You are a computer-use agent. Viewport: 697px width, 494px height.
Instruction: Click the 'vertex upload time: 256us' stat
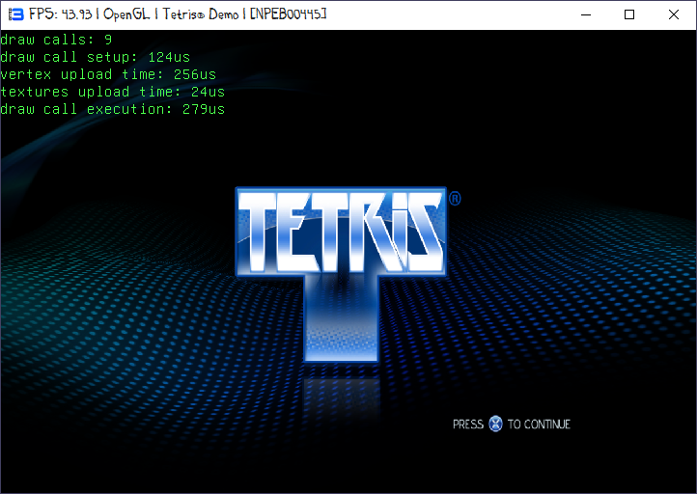tap(108, 74)
